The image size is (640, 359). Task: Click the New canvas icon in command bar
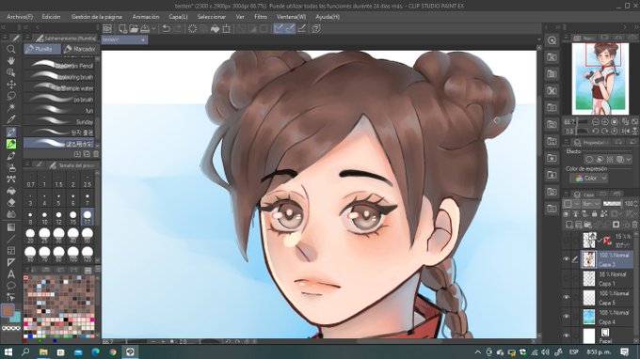(x=122, y=28)
